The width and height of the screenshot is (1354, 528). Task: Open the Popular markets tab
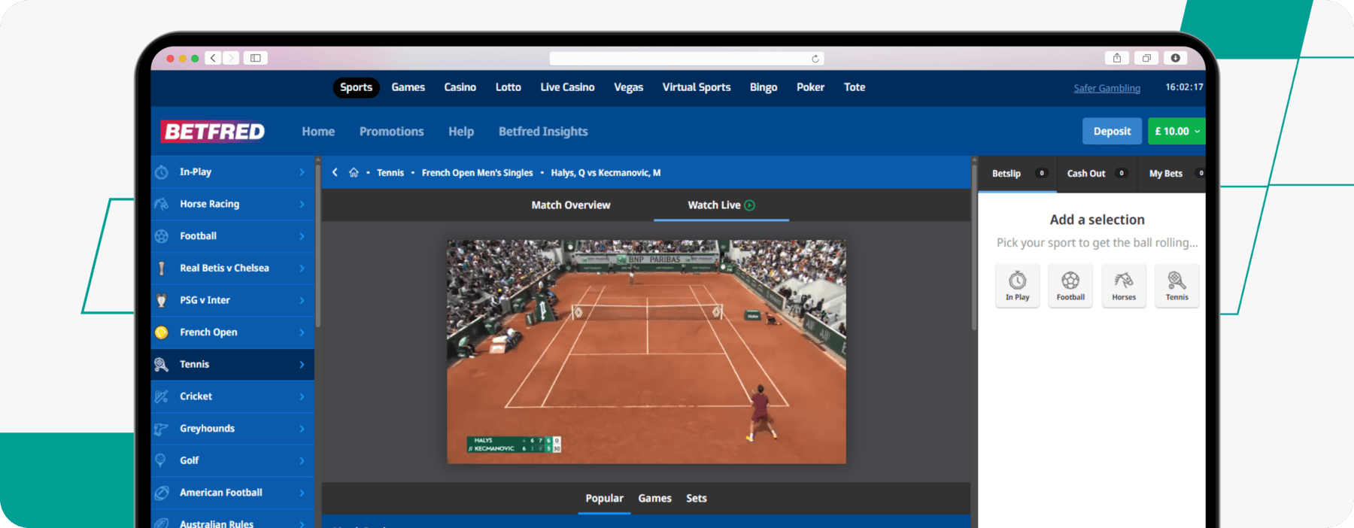[x=604, y=498]
